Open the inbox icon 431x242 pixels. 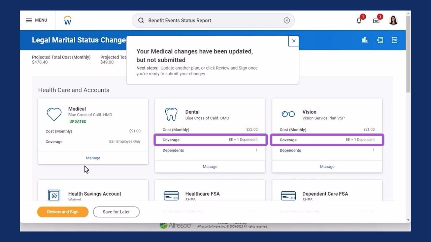376,21
